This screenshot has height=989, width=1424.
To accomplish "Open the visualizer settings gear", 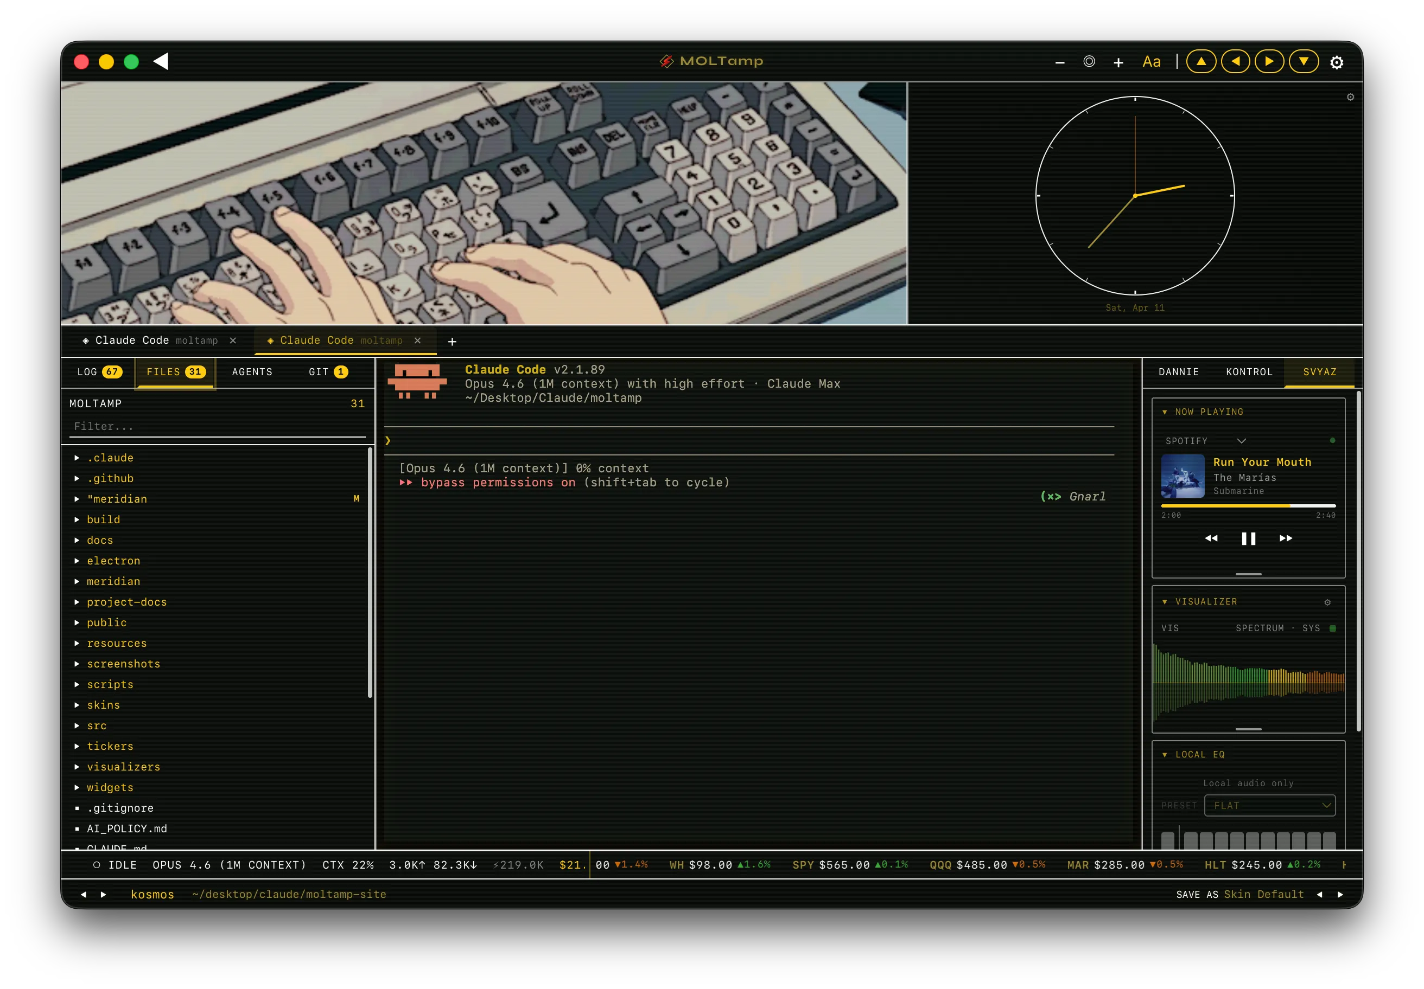I will [1327, 602].
